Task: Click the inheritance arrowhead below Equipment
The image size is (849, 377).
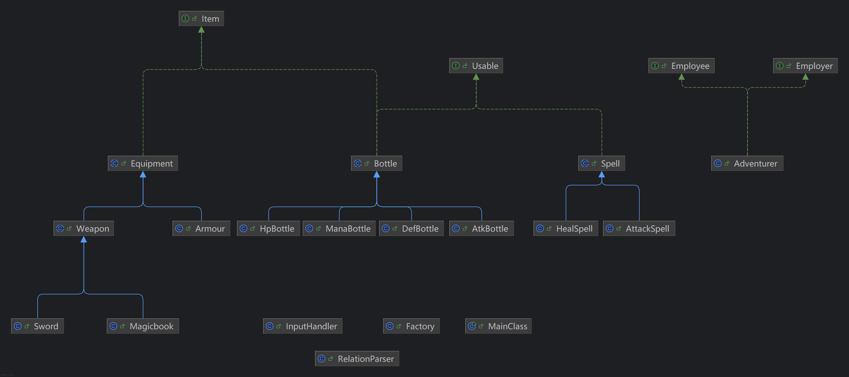Action: 143,175
